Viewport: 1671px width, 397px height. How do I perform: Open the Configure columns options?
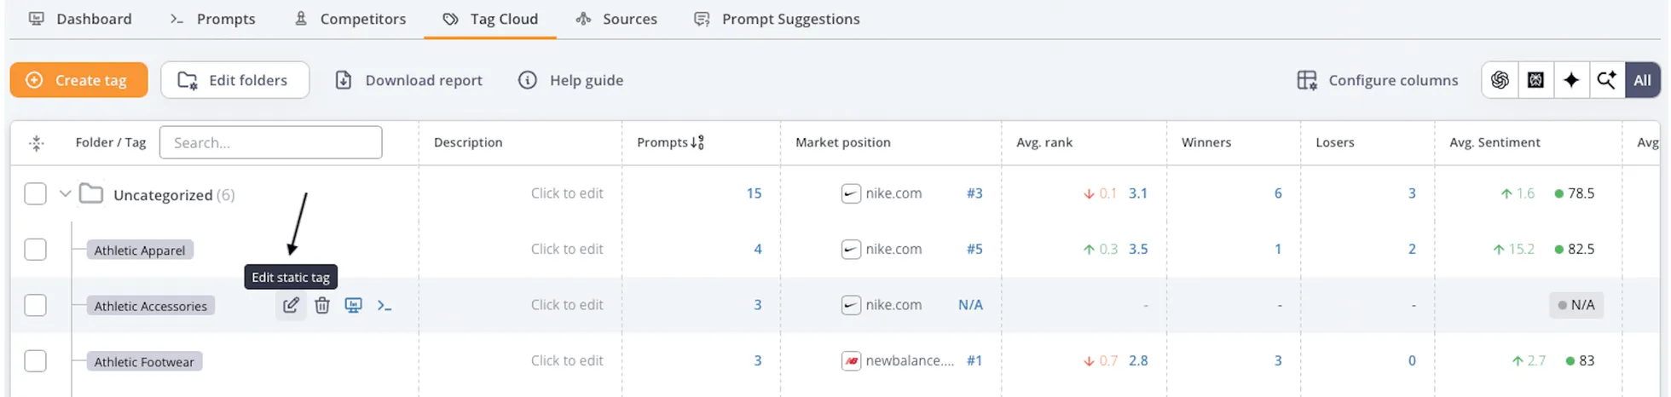pyautogui.click(x=1377, y=80)
